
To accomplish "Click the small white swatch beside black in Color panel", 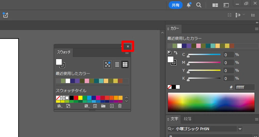I will point(178,87).
